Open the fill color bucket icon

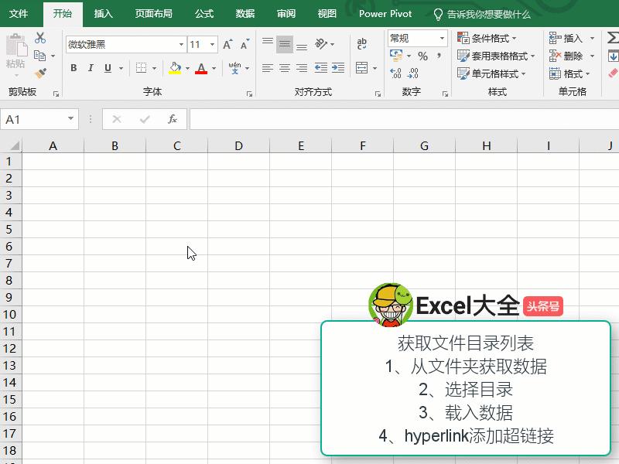coord(176,68)
